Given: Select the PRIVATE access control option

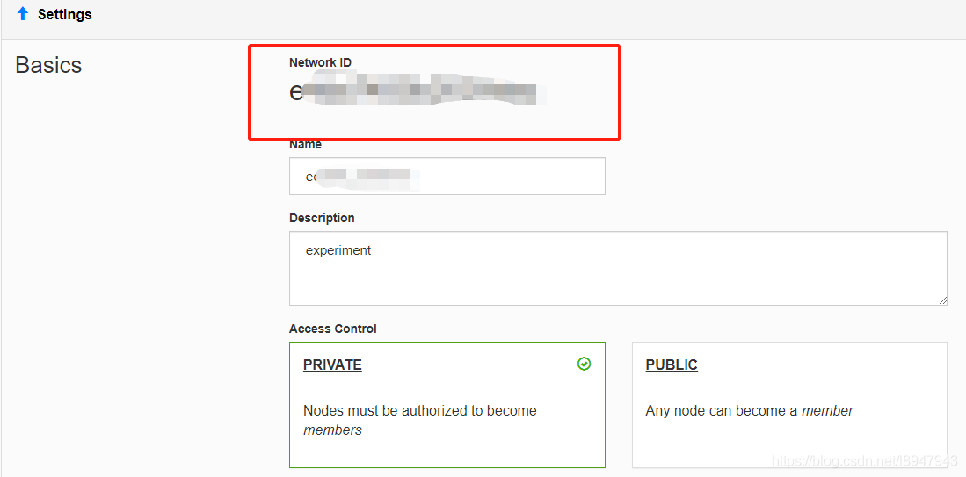Looking at the screenshot, I should pyautogui.click(x=447, y=404).
